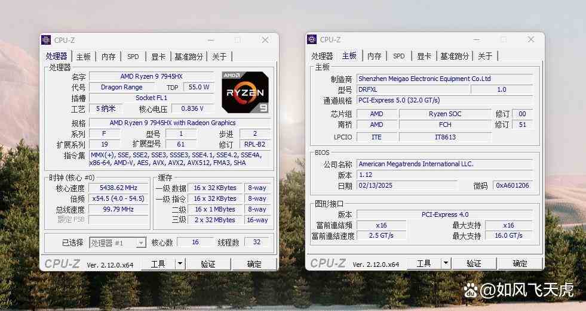
Task: Click the PCI-Express 5.0 (32.0 GT/s) value
Action: (445, 100)
